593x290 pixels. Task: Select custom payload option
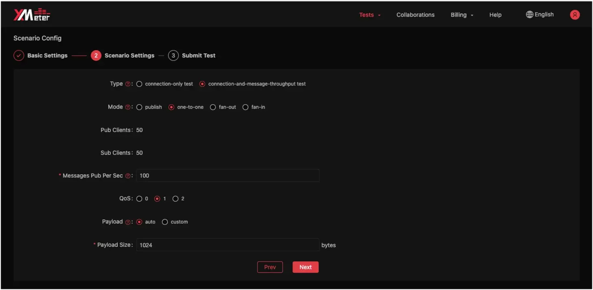(165, 222)
